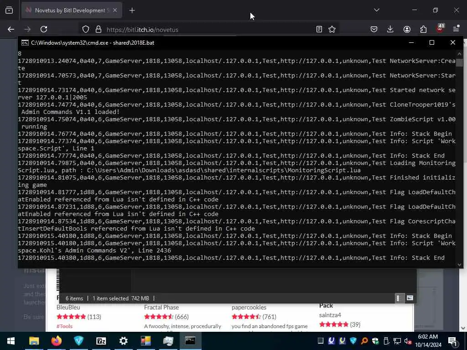This screenshot has height=350, width=467.
Task: Open the papercookies author link
Action: pyautogui.click(x=249, y=307)
